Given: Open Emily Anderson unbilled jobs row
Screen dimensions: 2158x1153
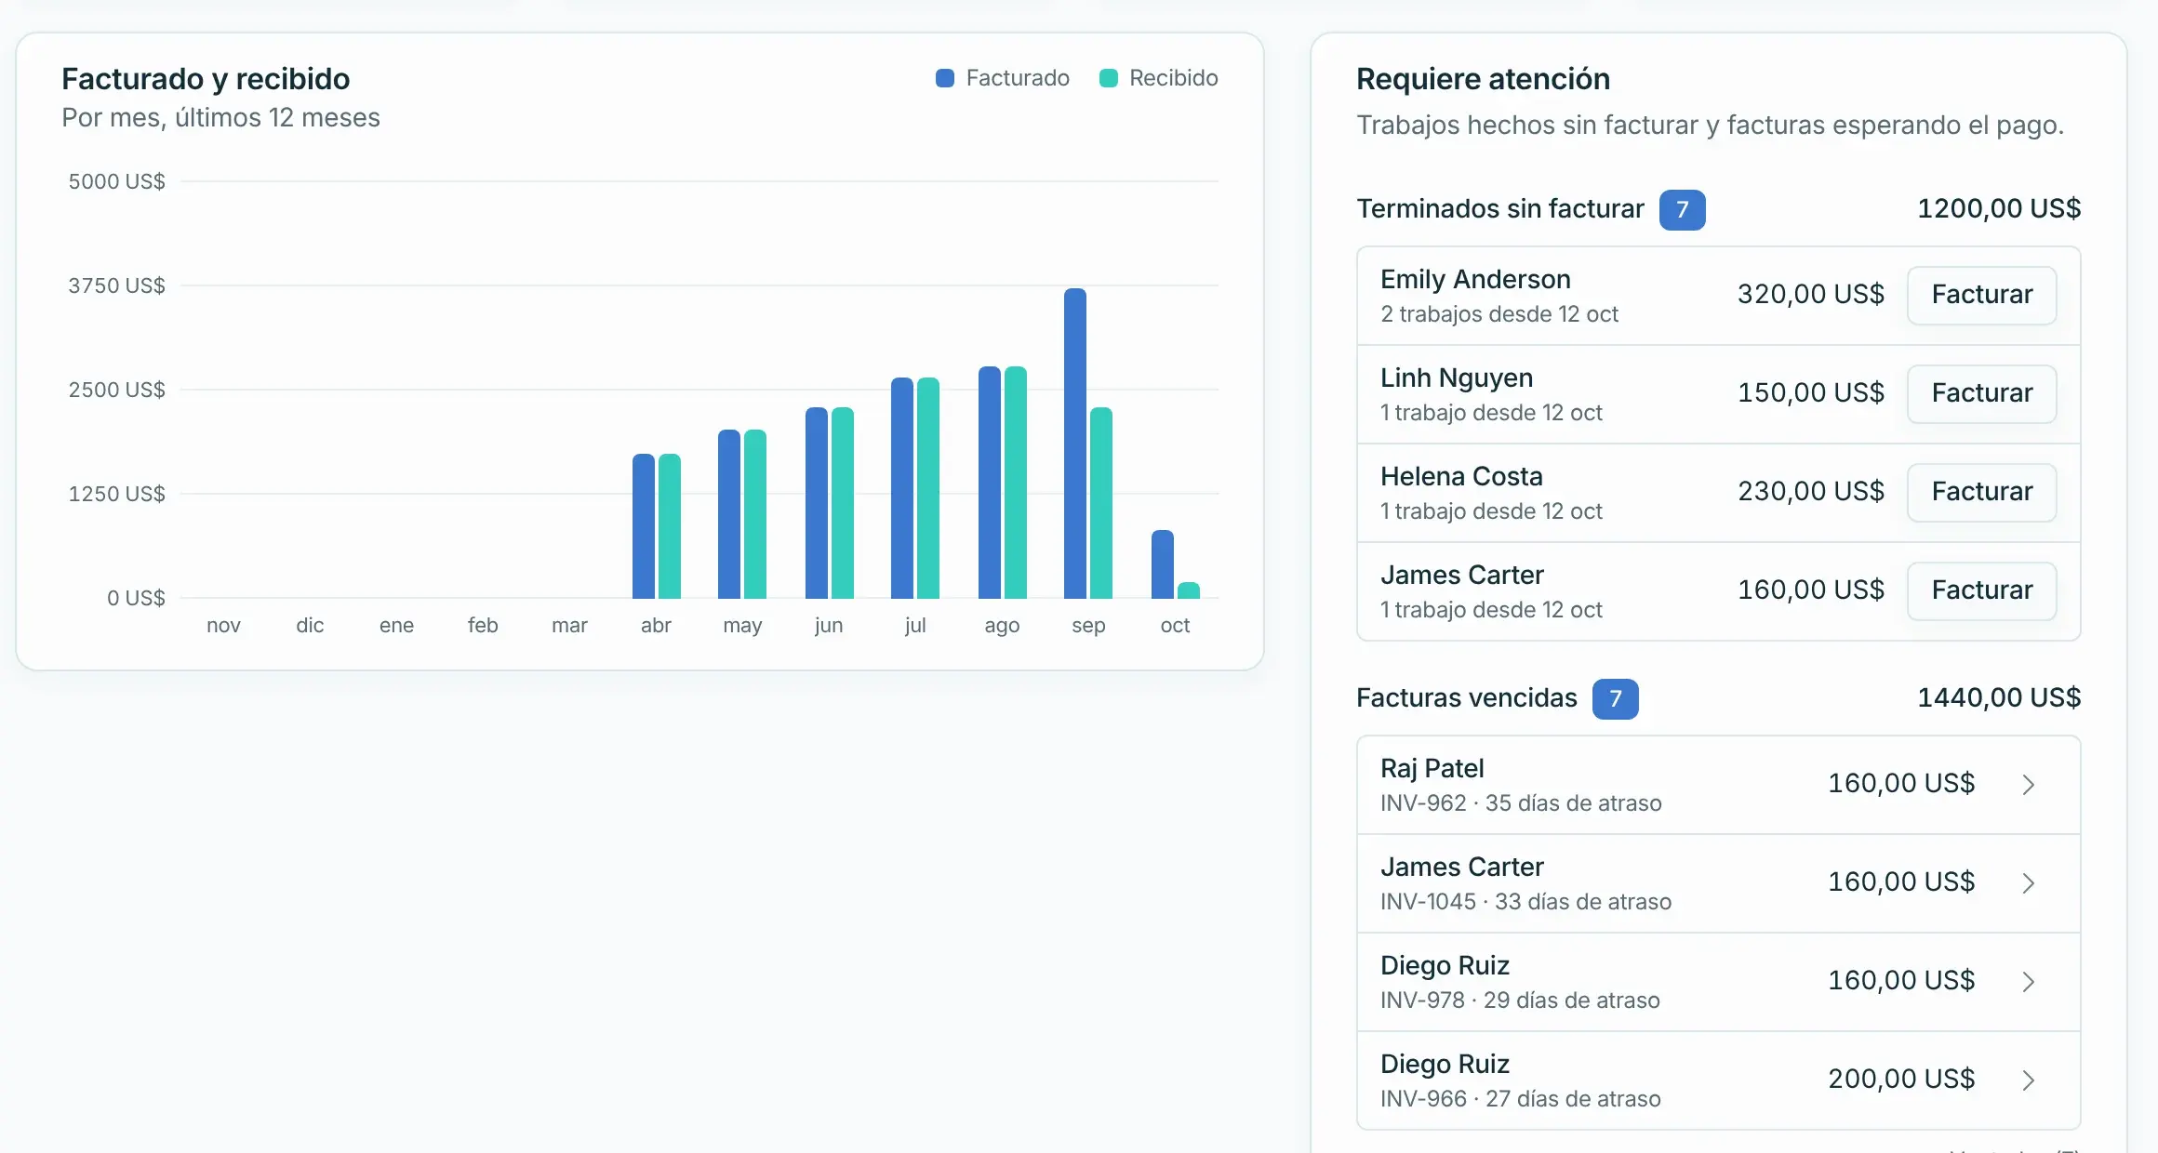Looking at the screenshot, I should pos(1719,296).
